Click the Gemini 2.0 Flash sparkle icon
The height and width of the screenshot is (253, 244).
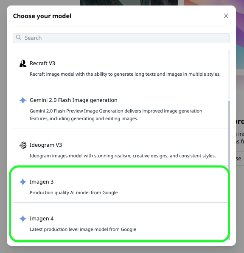pos(23,100)
